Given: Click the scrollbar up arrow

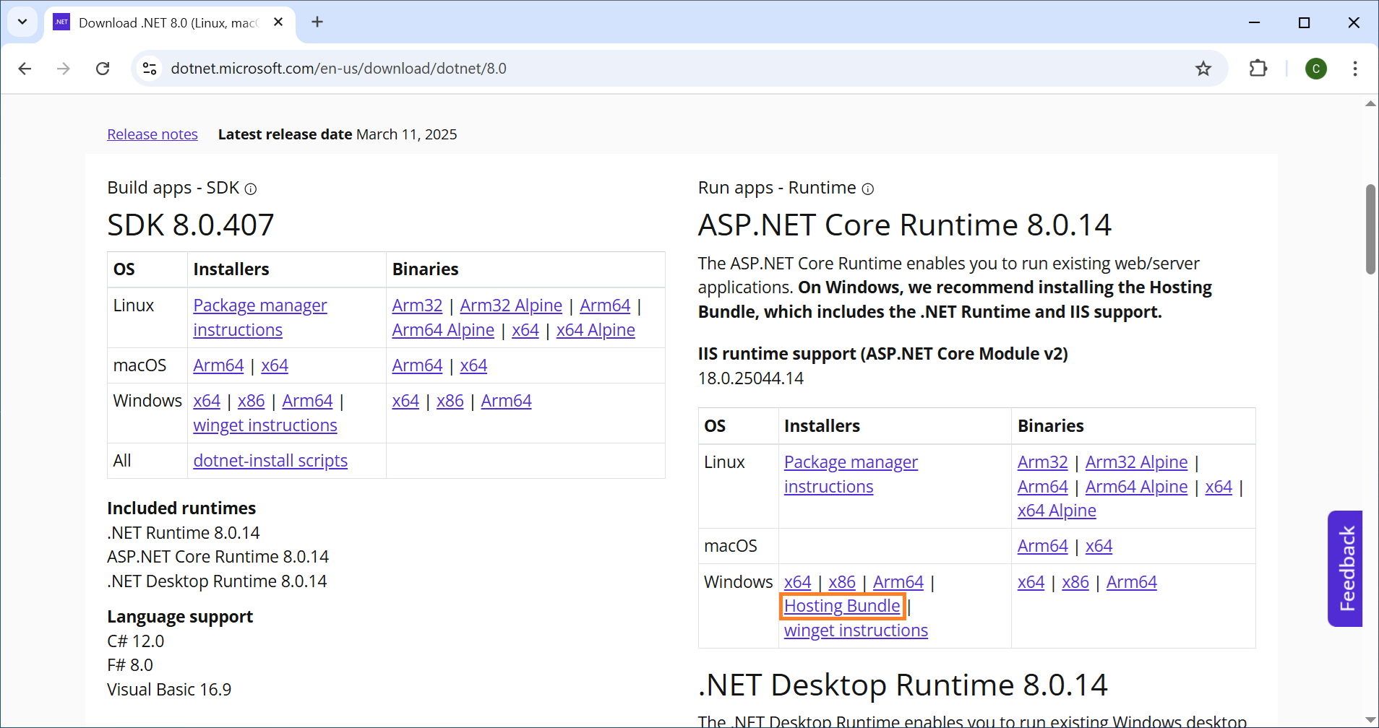Looking at the screenshot, I should (x=1370, y=104).
